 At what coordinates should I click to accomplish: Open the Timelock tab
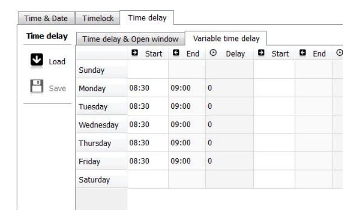pos(98,18)
